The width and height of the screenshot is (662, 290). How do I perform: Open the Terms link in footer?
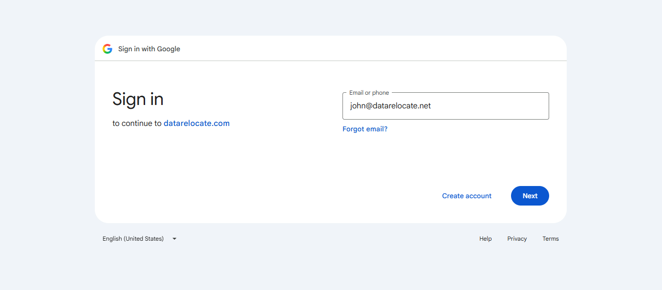coord(551,239)
